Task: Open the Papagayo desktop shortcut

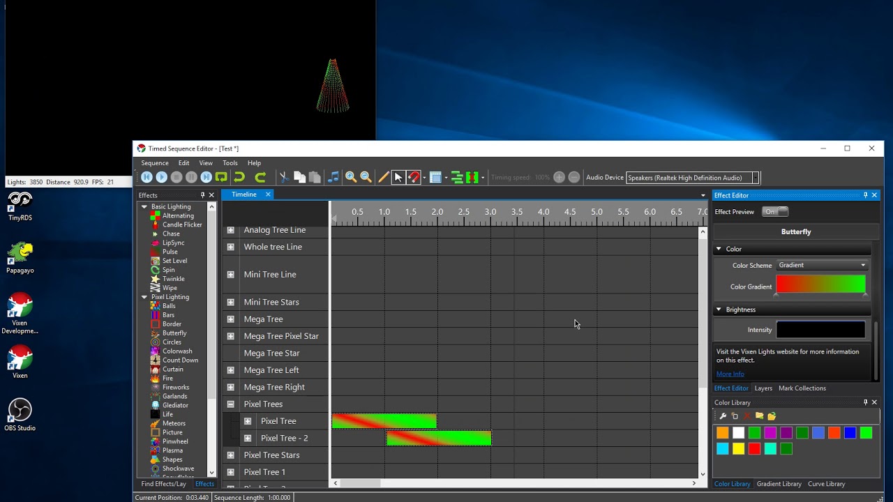Action: click(20, 258)
